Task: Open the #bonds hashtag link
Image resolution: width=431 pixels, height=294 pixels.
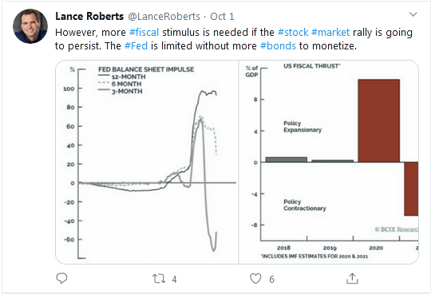Action: (x=279, y=46)
